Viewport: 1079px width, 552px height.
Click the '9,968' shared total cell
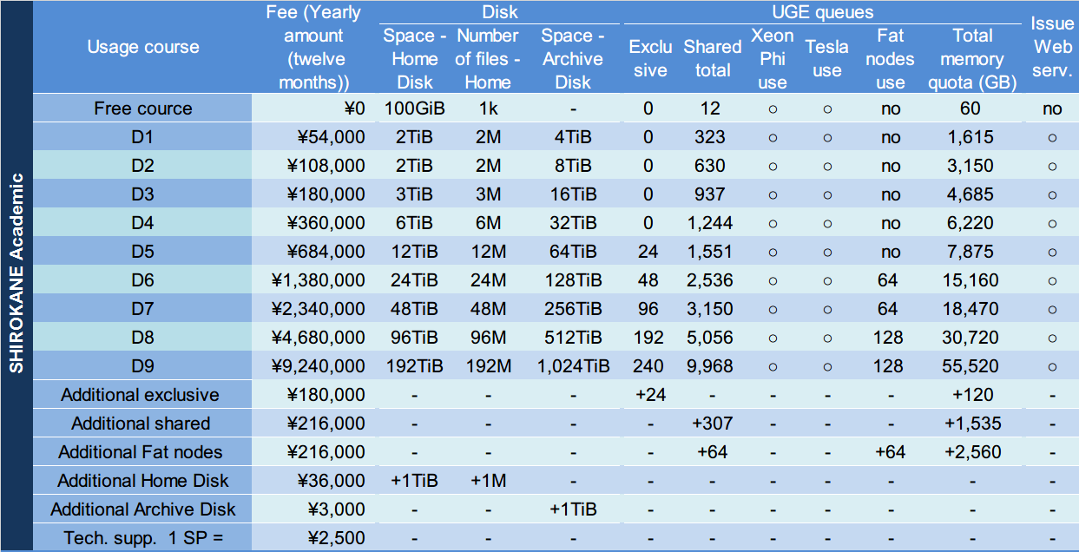[x=712, y=366]
